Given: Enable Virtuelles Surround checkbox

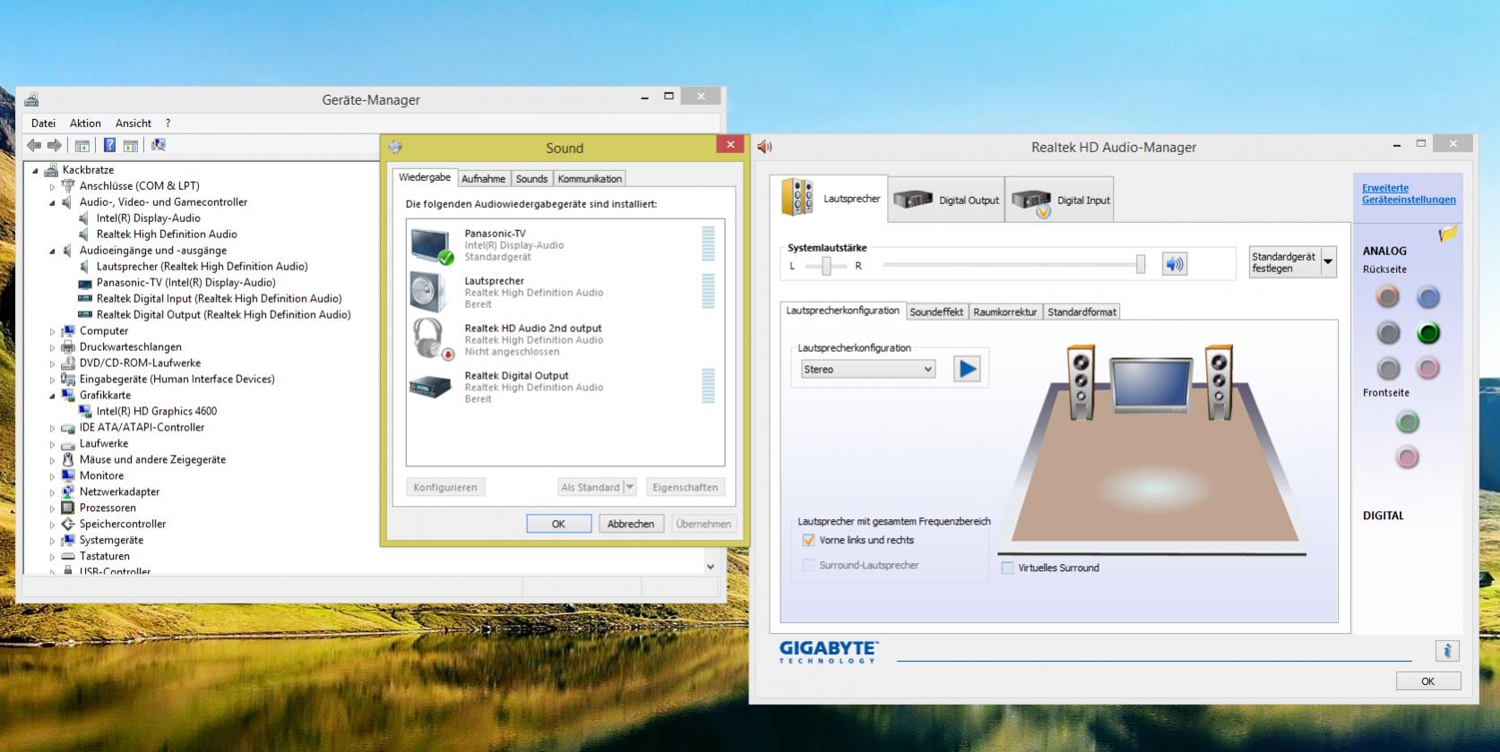Looking at the screenshot, I should pyautogui.click(x=1007, y=568).
